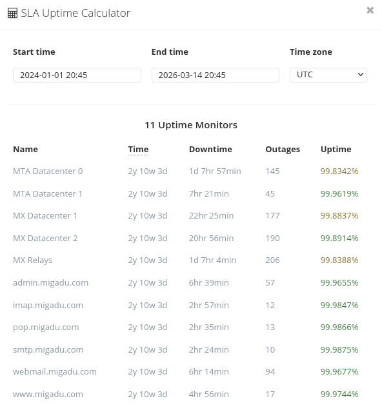
Task: Click downtime value 1d 7hr 4min
Action: pos(213,260)
